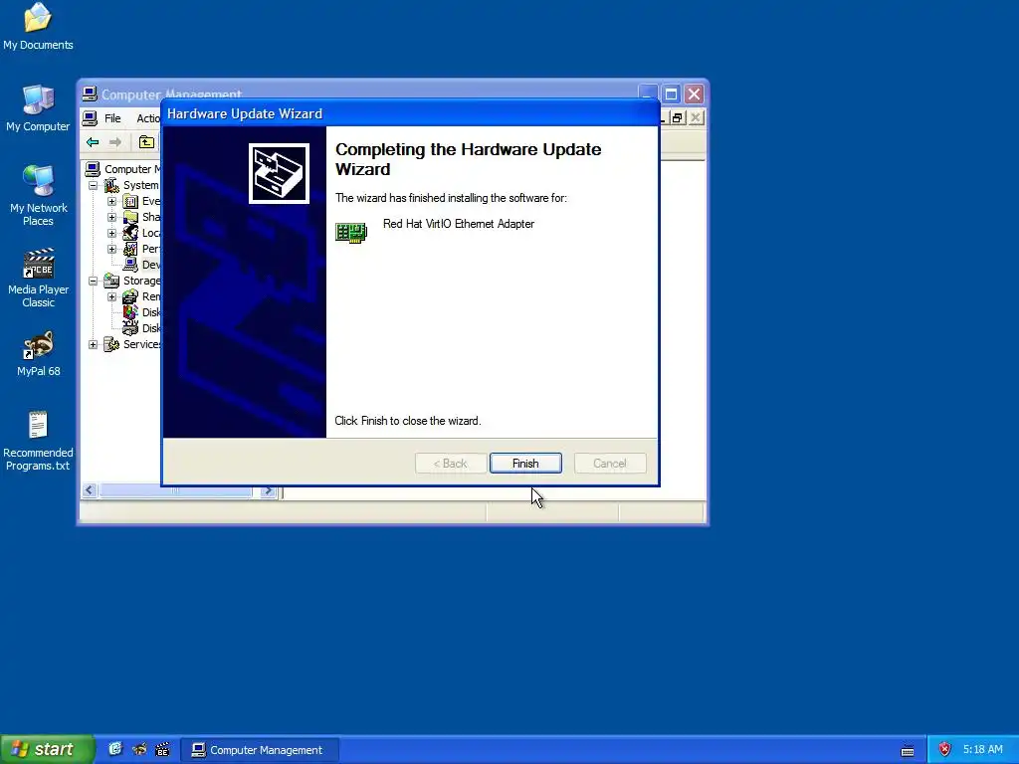The height and width of the screenshot is (764, 1019).
Task: Open the Start menu
Action: click(47, 750)
